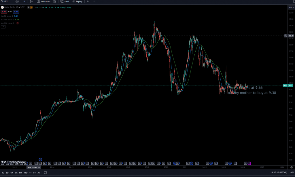
Task: Open the candlestick chart style selector
Action: tap(31, 1)
